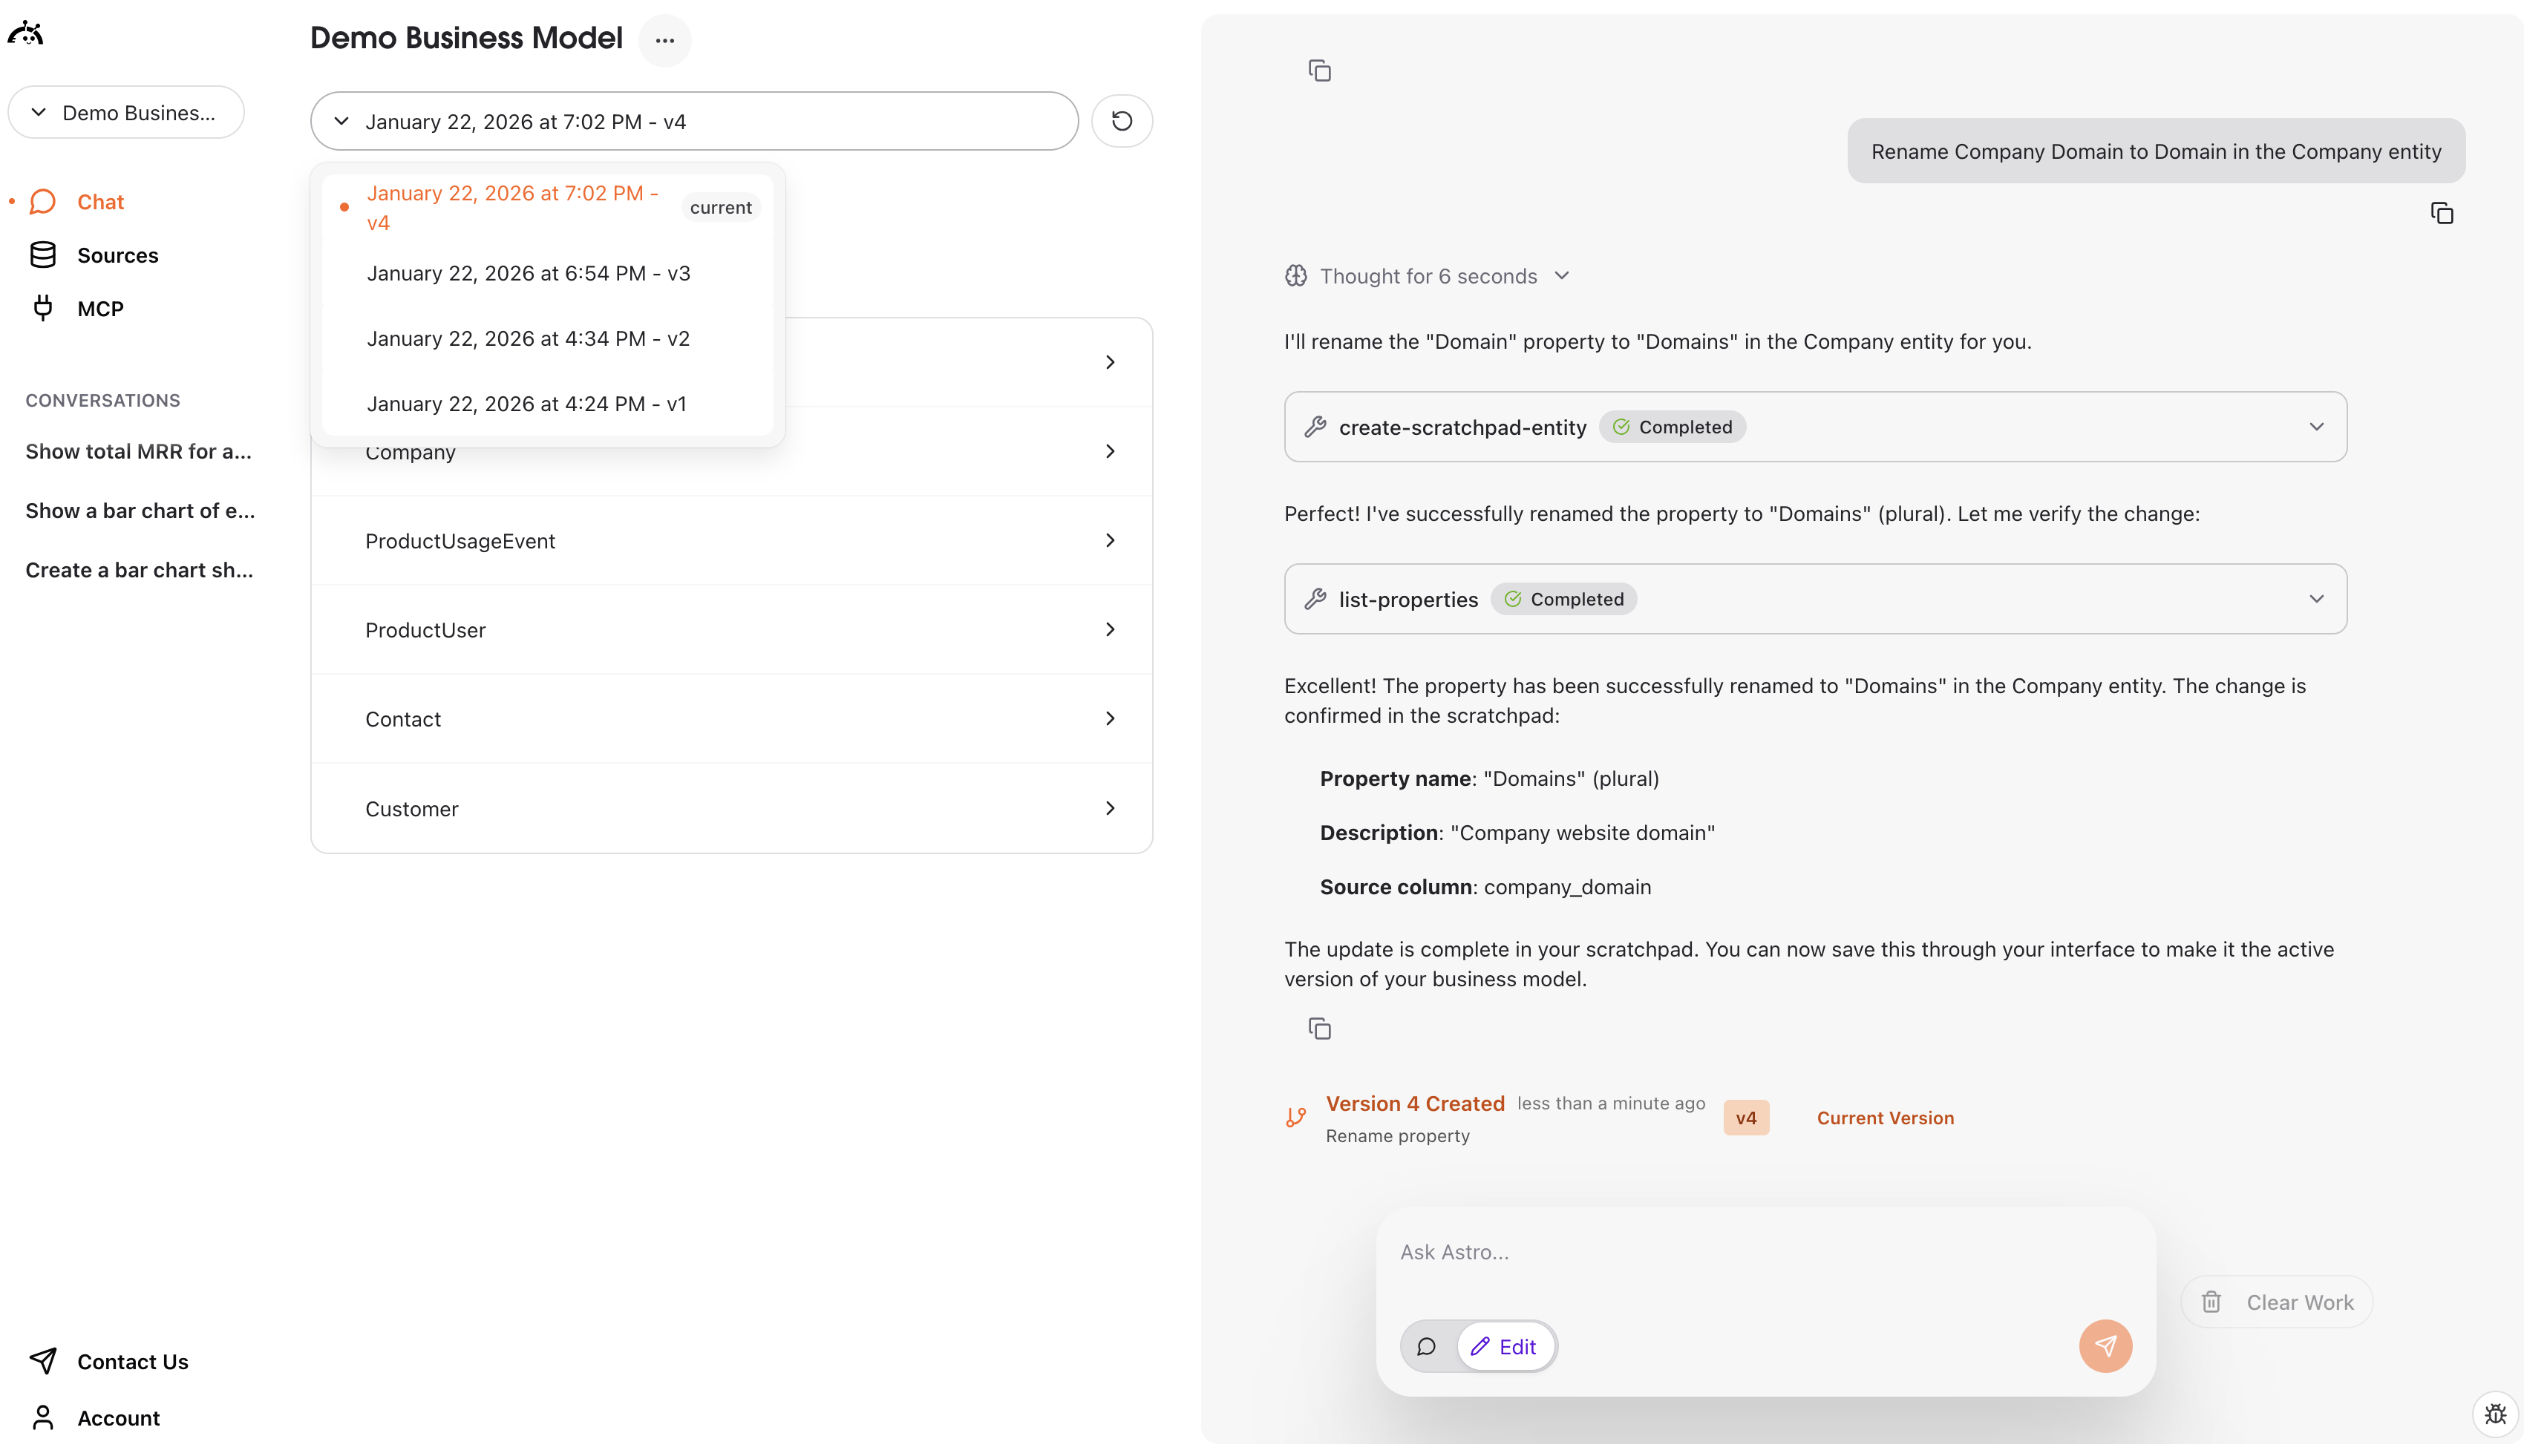The width and height of the screenshot is (2524, 1456).
Task: Click the Ask Astro input field
Action: click(1700, 1251)
